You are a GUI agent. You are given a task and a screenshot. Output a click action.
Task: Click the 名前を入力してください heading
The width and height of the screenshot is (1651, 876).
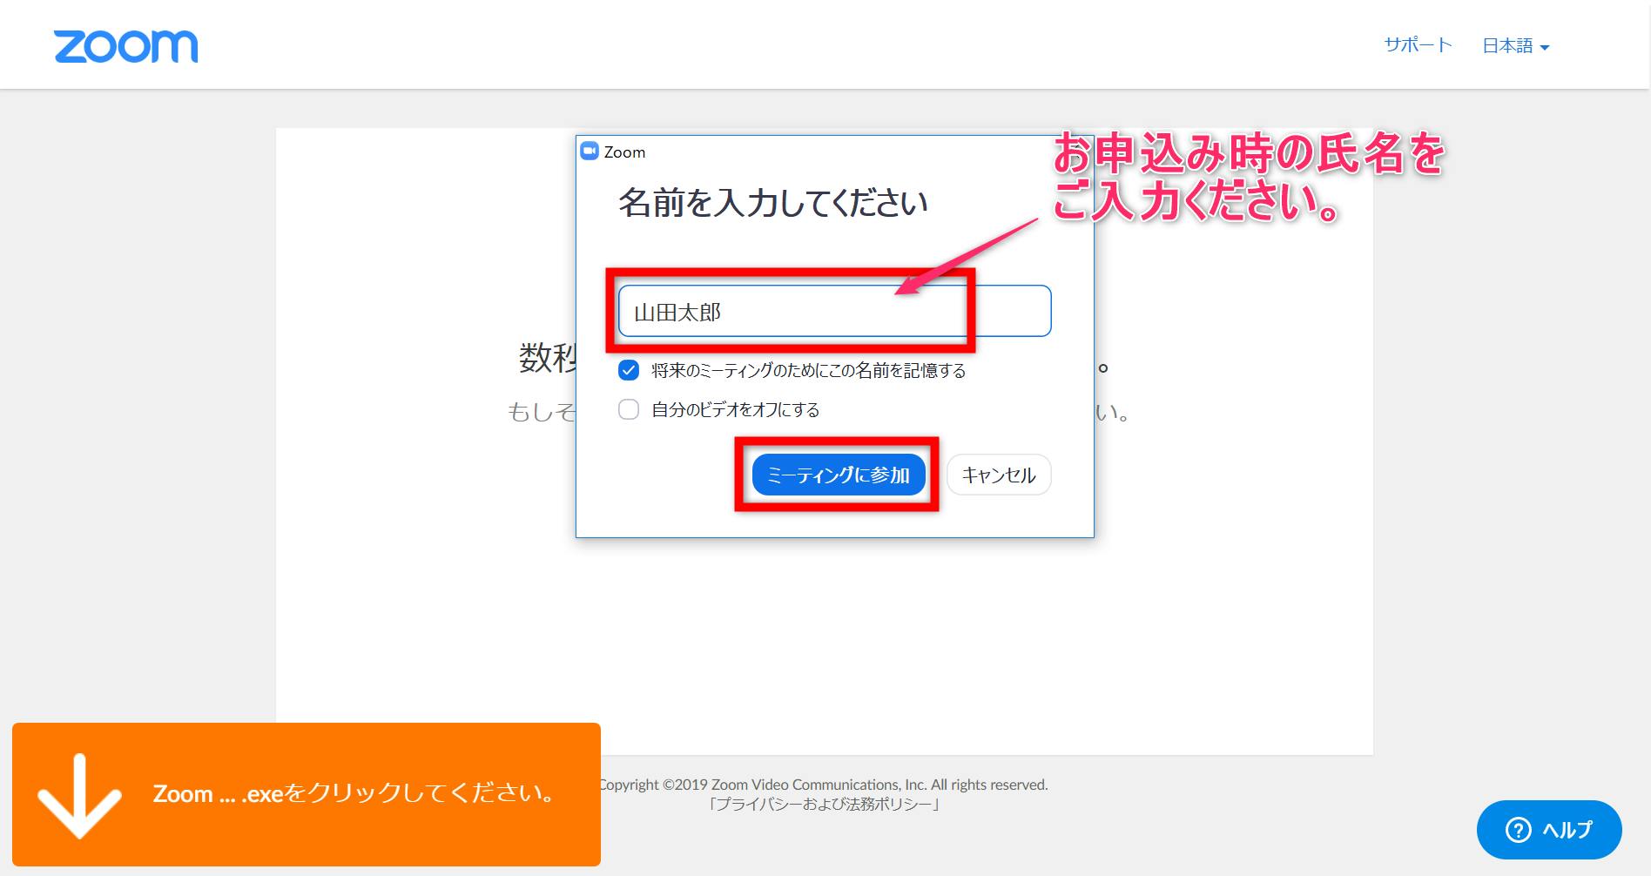772,203
